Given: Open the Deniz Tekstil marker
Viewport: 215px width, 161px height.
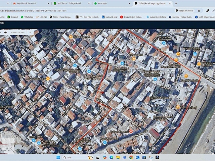Looking at the screenshot, I should [34, 141].
